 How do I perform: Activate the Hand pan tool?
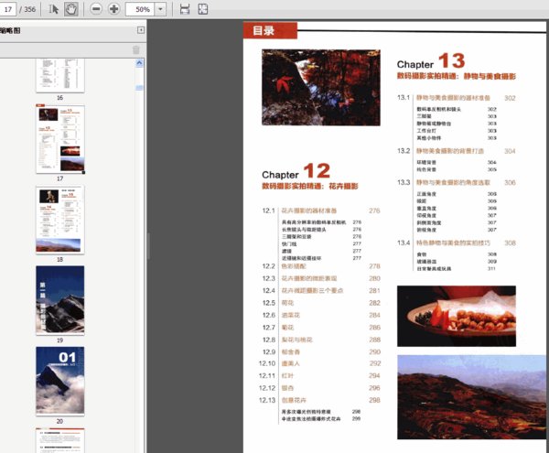point(70,9)
